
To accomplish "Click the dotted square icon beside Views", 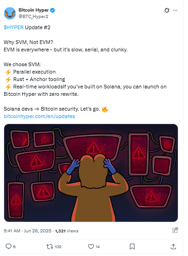I will pyautogui.click(x=175, y=230).
